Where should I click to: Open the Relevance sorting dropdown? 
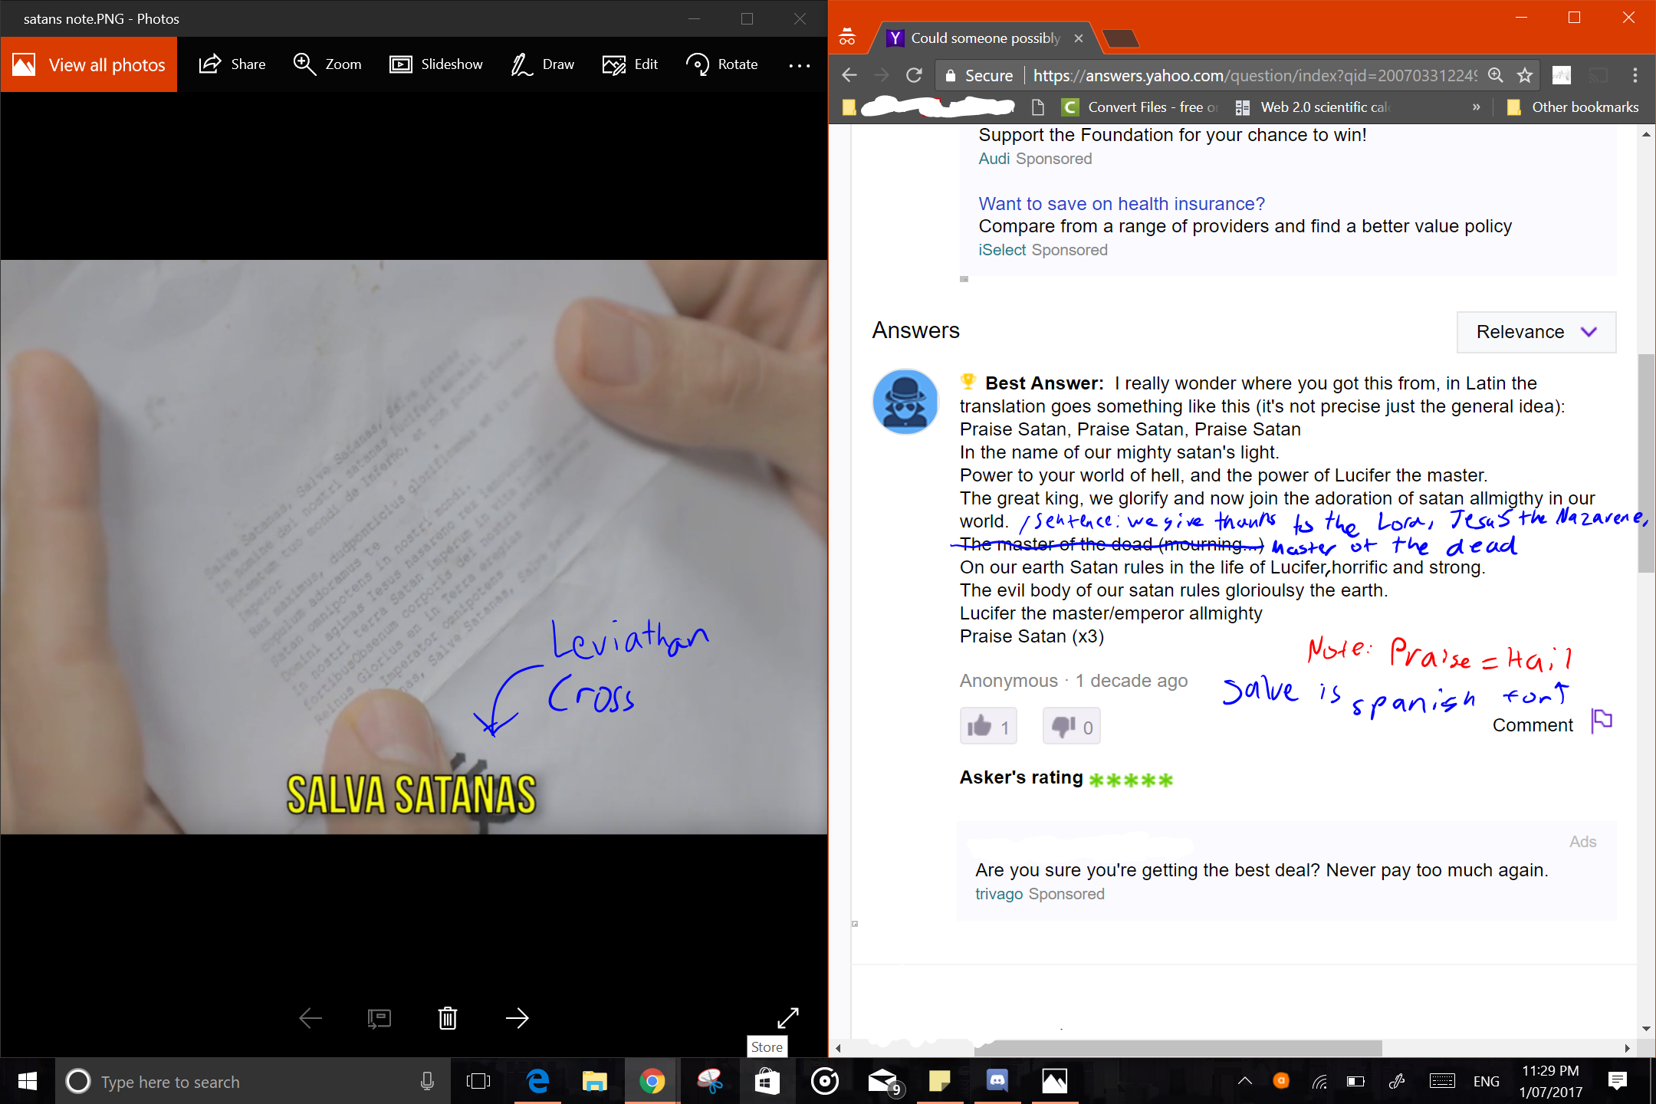[x=1536, y=332]
